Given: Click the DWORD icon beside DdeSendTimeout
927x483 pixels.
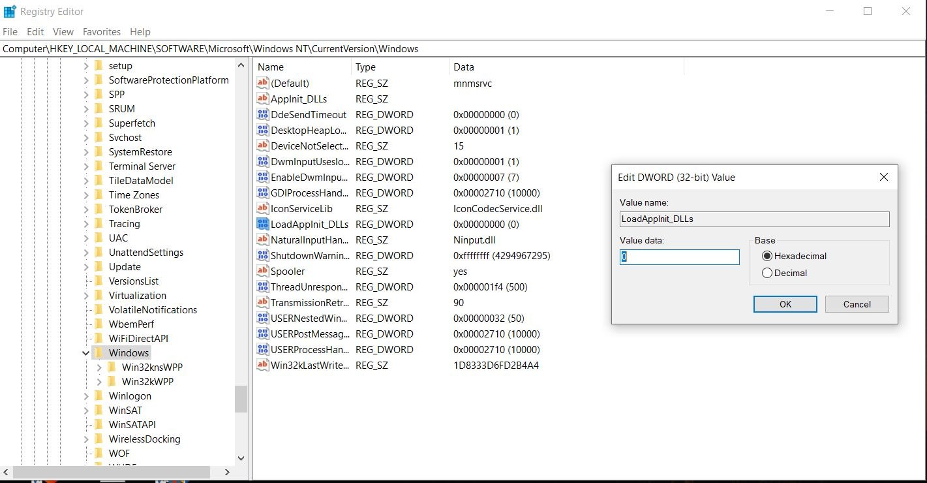Looking at the screenshot, I should tap(263, 114).
